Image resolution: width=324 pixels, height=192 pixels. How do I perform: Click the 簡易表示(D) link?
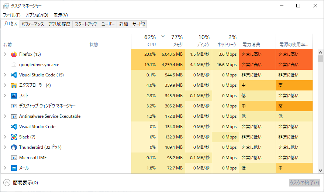[25, 183]
